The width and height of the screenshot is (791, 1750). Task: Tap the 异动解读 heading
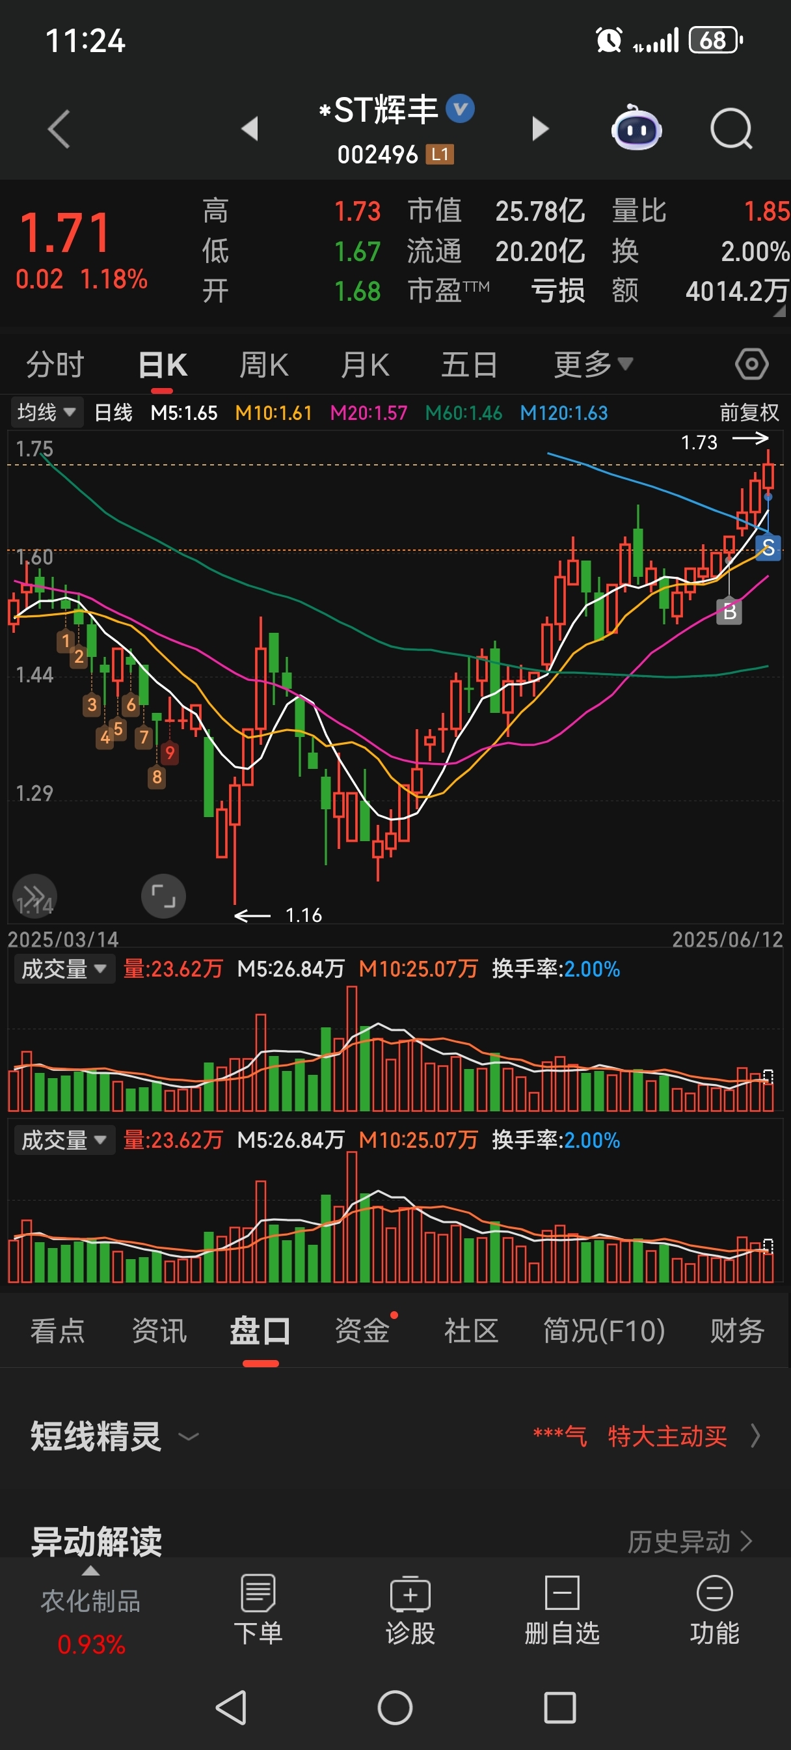click(x=96, y=1541)
